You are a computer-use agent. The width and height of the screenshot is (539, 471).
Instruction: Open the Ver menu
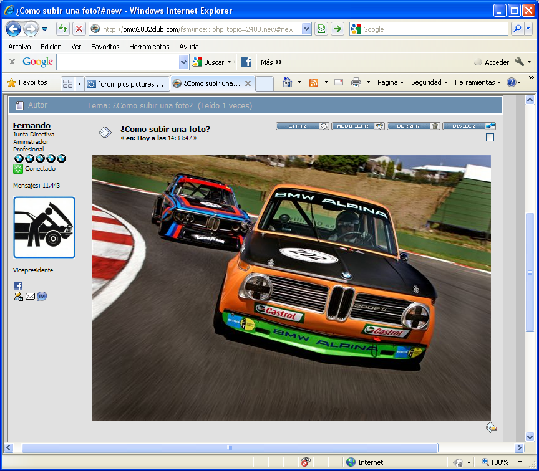tap(76, 47)
